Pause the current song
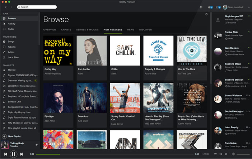The height and width of the screenshot is (159, 252). [x=14, y=154]
